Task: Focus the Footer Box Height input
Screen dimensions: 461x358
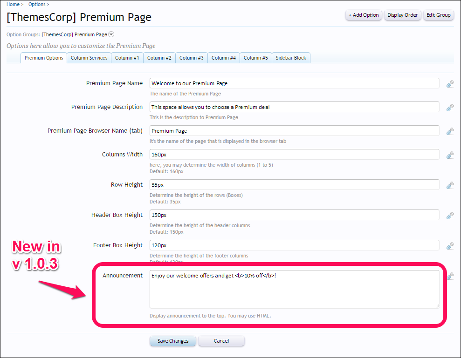Action: (x=294, y=245)
